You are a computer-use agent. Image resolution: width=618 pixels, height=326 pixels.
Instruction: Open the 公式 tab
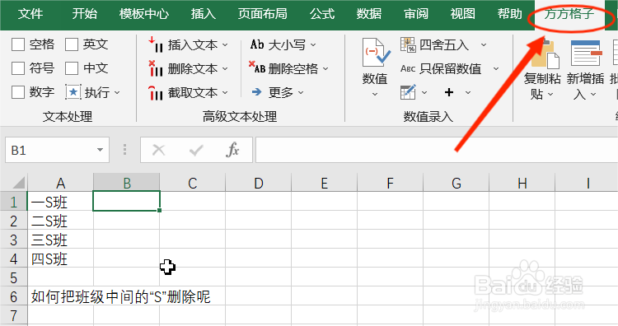point(322,14)
